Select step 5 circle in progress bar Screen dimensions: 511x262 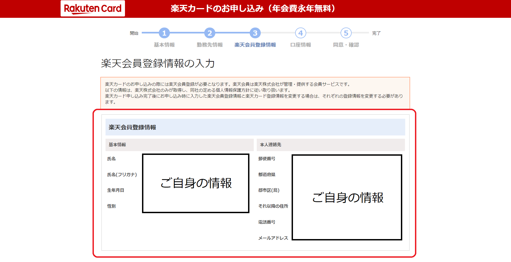pos(346,33)
